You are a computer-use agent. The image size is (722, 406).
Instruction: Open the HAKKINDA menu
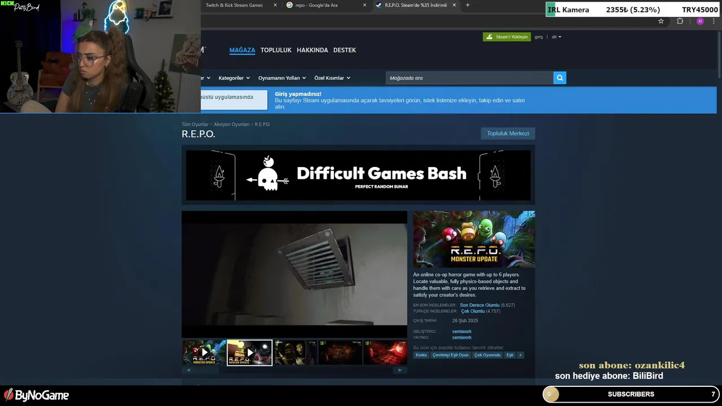pos(312,50)
